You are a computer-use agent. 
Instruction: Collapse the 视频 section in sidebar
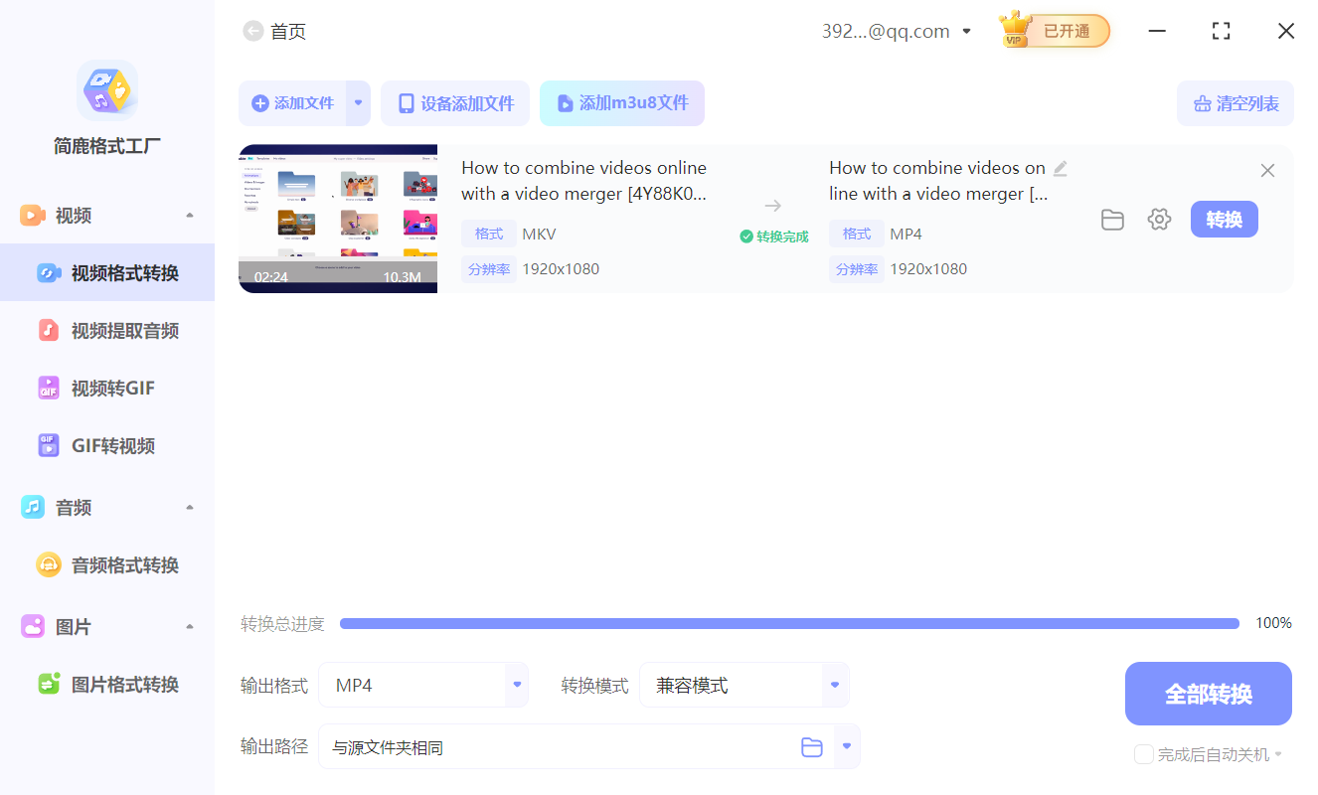click(x=189, y=215)
